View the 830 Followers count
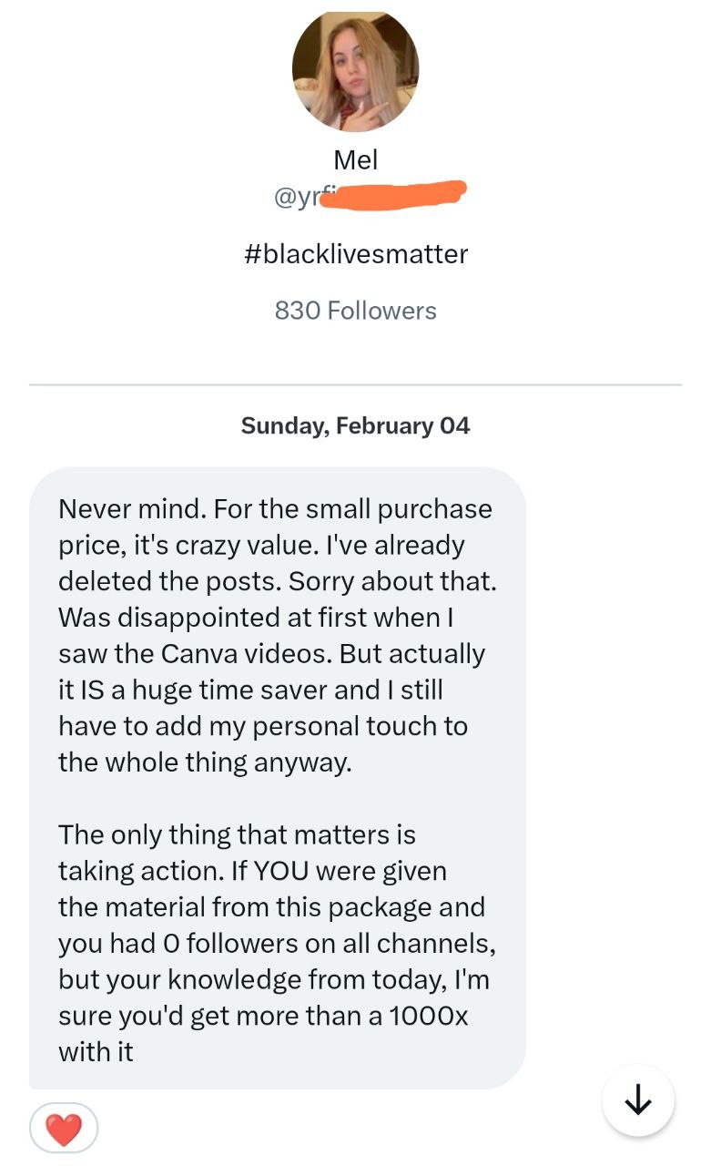Viewport: 711px width, 1166px height. (x=355, y=311)
